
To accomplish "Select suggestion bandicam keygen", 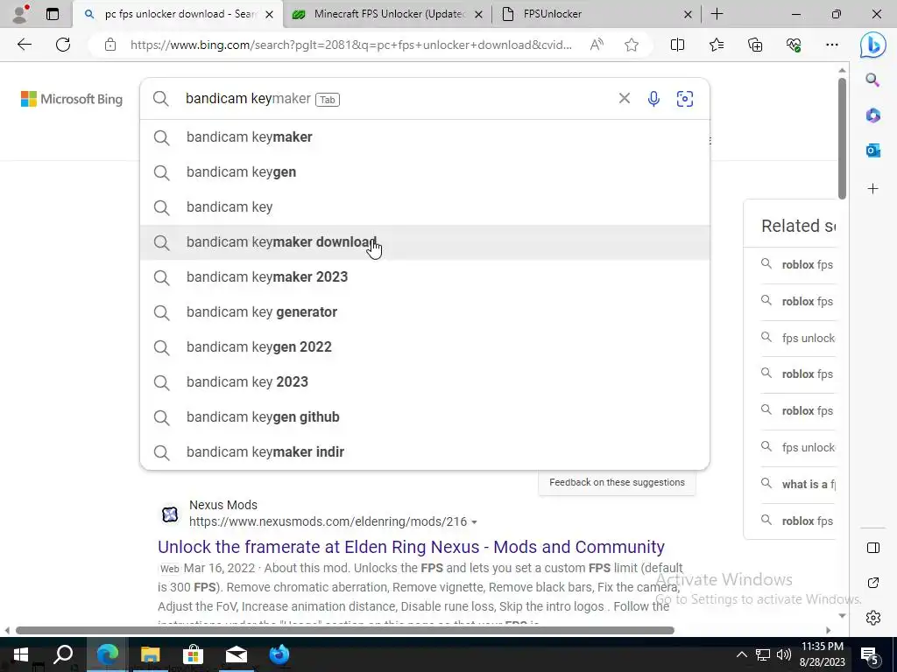I will [x=425, y=172].
